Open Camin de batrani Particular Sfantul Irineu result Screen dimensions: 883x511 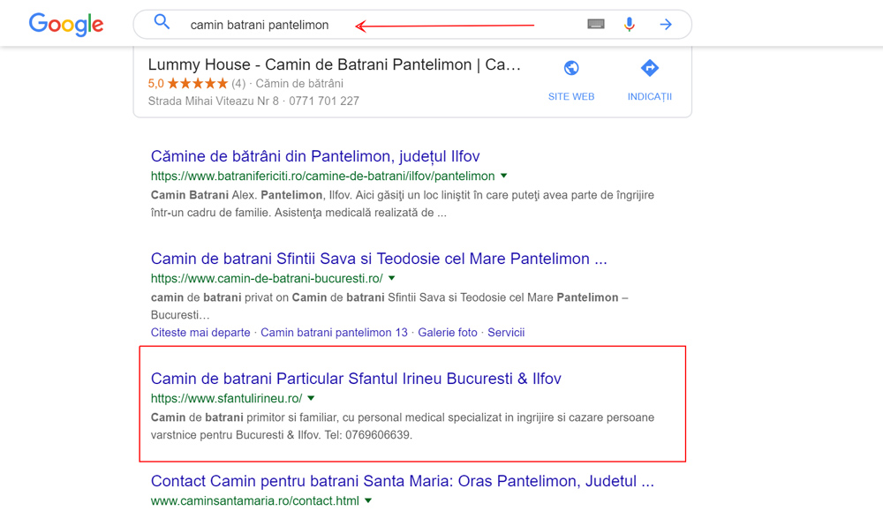356,379
